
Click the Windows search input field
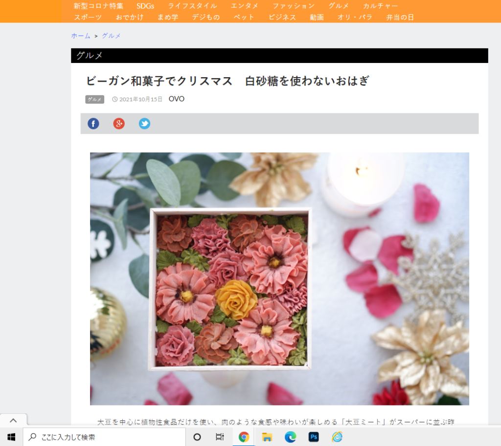point(104,437)
